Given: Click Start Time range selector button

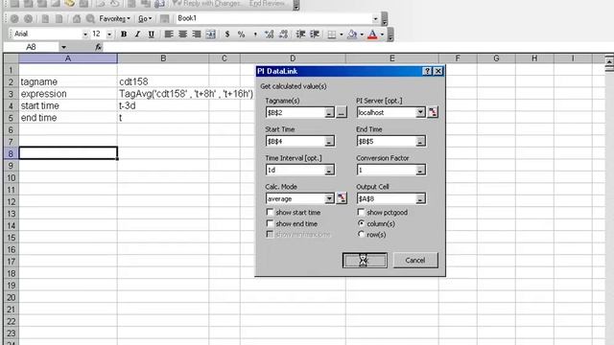Looking at the screenshot, I should (329, 141).
